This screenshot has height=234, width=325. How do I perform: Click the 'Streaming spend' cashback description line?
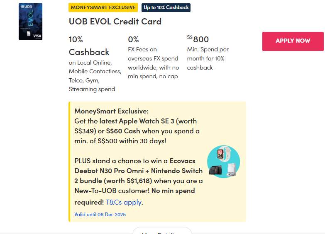[92, 89]
